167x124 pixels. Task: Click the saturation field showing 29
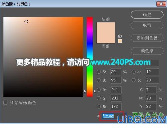coord(116,72)
